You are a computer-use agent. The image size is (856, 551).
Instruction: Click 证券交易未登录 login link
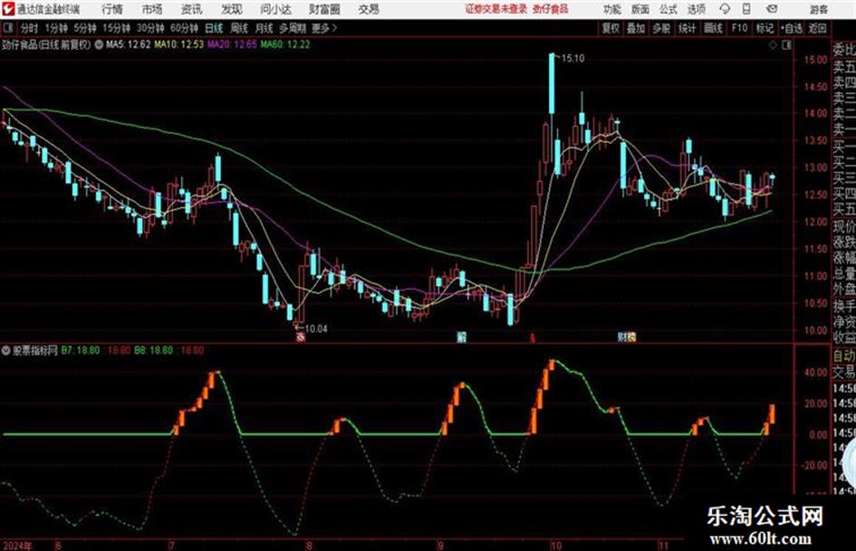point(496,9)
